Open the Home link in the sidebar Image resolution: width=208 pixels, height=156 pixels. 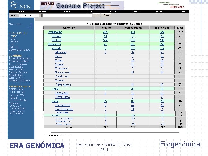point(13,39)
